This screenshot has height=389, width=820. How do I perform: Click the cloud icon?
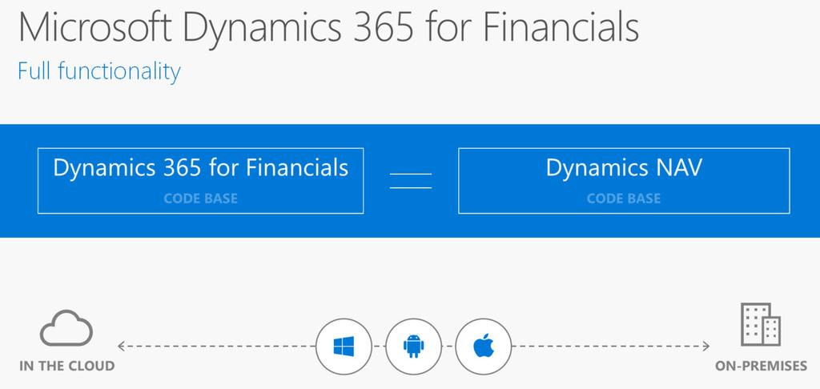point(66,328)
